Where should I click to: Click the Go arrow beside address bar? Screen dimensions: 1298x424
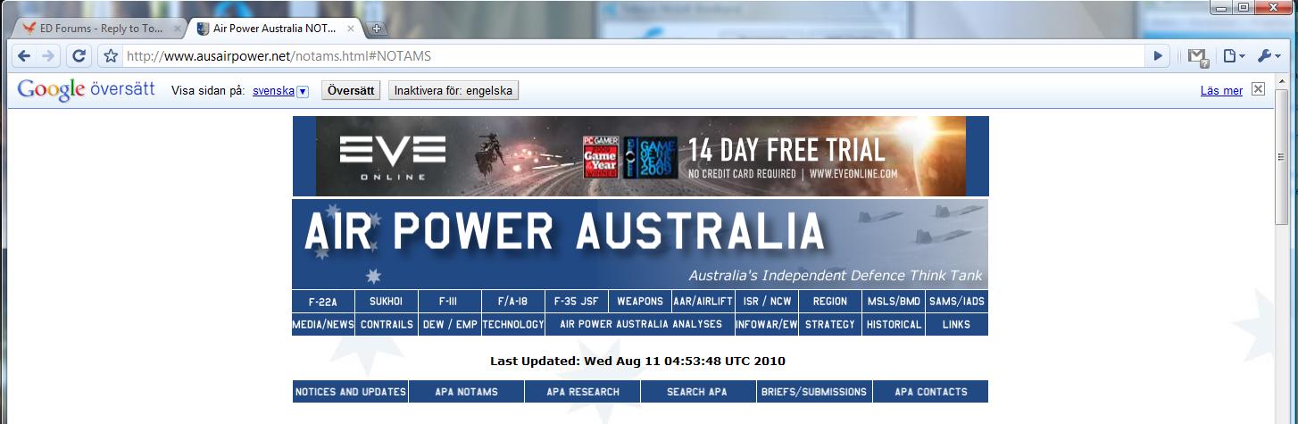1158,56
